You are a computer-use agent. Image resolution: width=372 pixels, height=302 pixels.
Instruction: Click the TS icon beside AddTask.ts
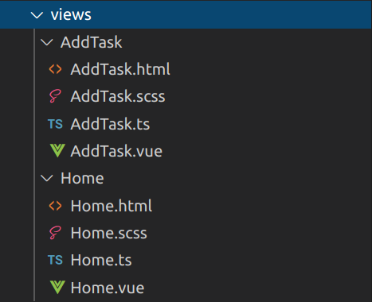click(55, 124)
